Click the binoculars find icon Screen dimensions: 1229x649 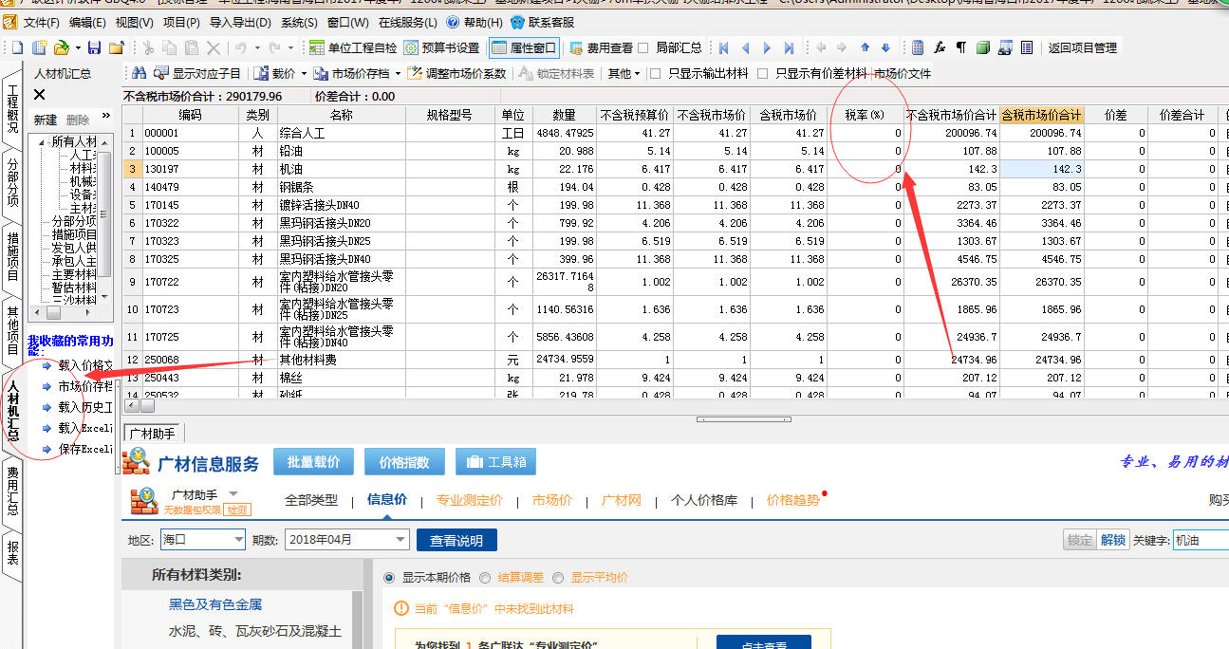(x=139, y=73)
